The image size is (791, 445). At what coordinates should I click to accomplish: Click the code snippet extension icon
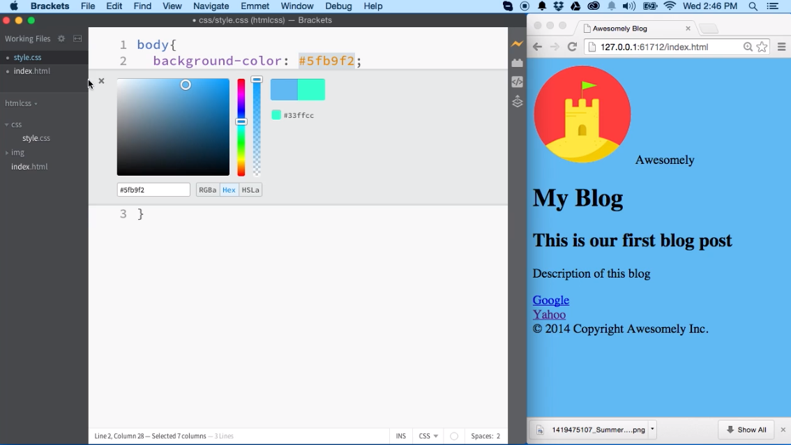point(517,82)
